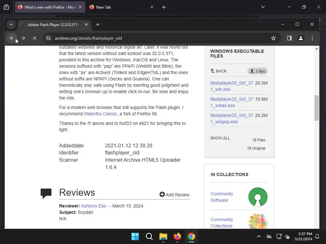The image size is (326, 244).
Task: Open Firefox's list all tabs chevron
Action: (263, 7)
